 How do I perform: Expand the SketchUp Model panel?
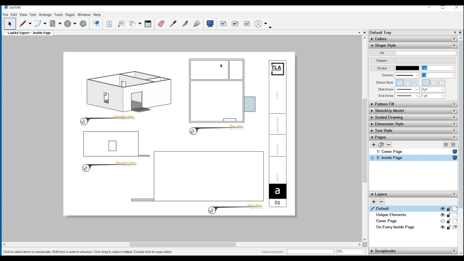pyautogui.click(x=372, y=111)
